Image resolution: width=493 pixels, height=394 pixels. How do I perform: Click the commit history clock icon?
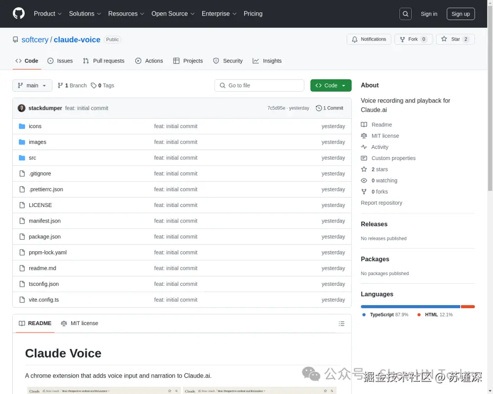click(319, 108)
